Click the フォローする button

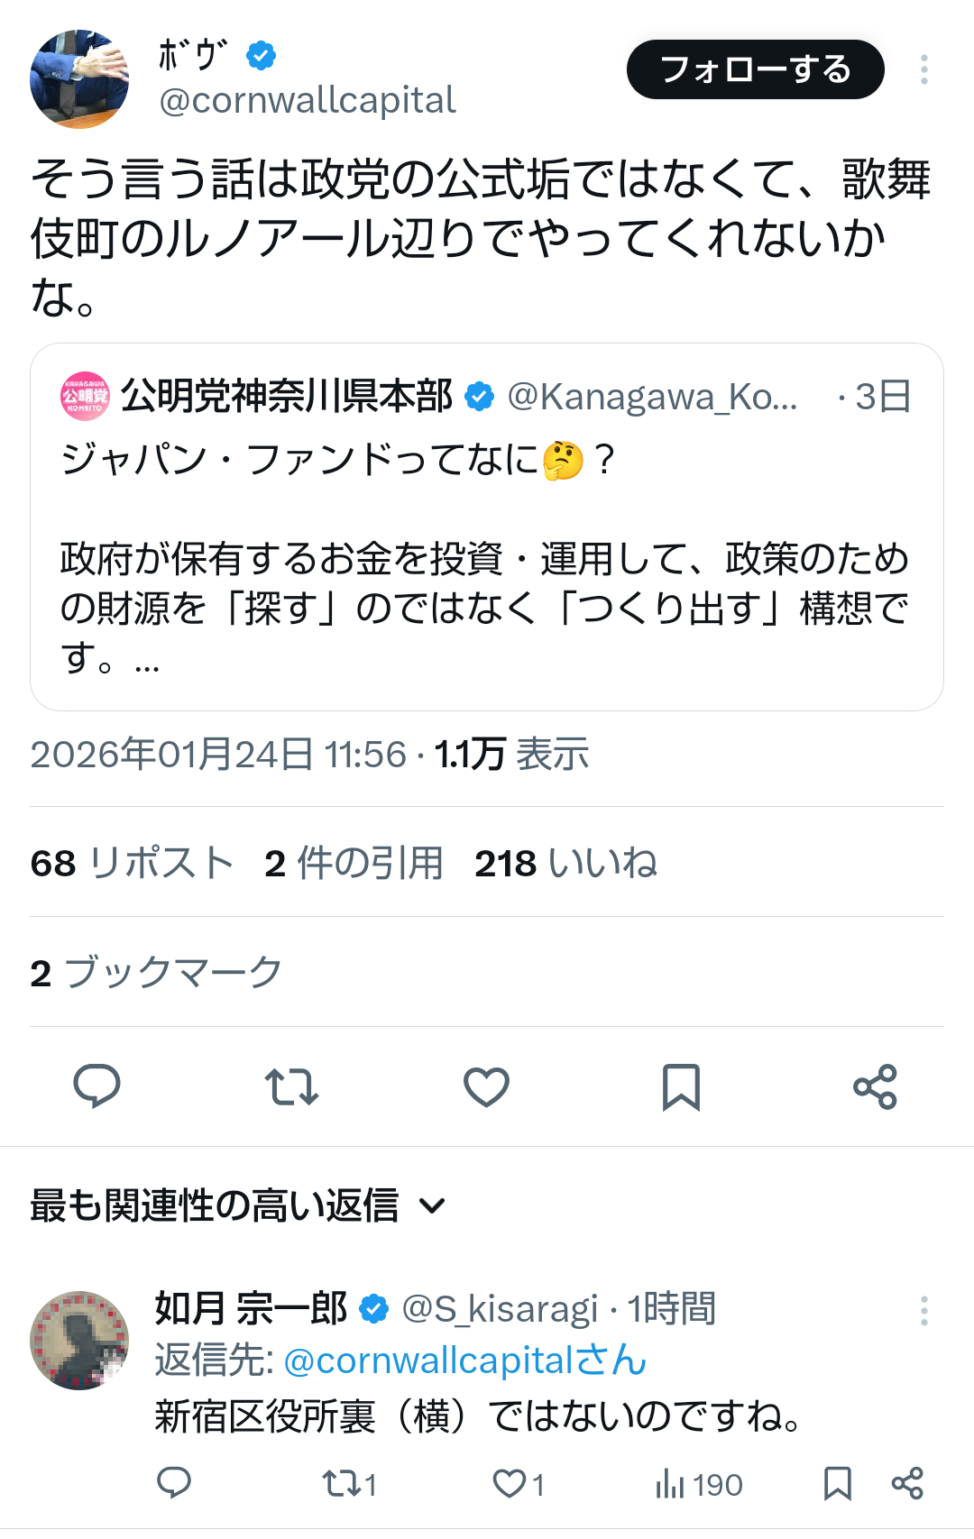tap(755, 69)
